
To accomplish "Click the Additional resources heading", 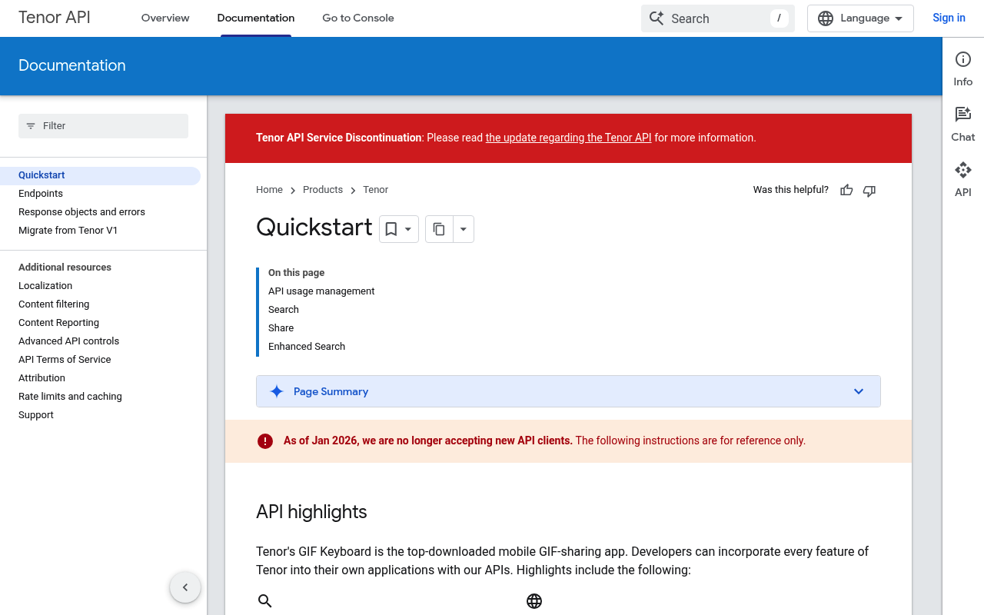I will 65,268.
